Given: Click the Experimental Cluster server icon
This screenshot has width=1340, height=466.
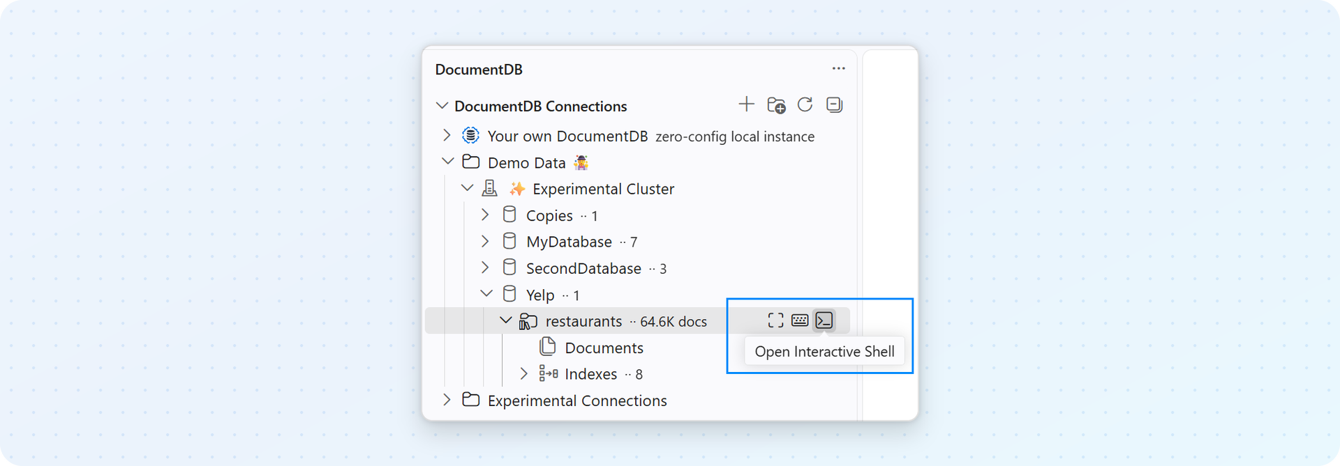Looking at the screenshot, I should (490, 188).
